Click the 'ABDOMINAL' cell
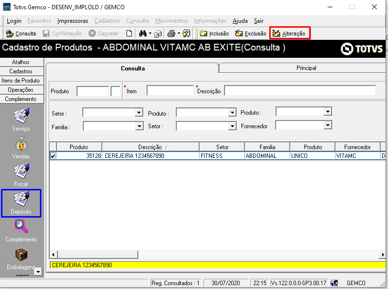Screen dimensions: 388x289 click(267, 156)
